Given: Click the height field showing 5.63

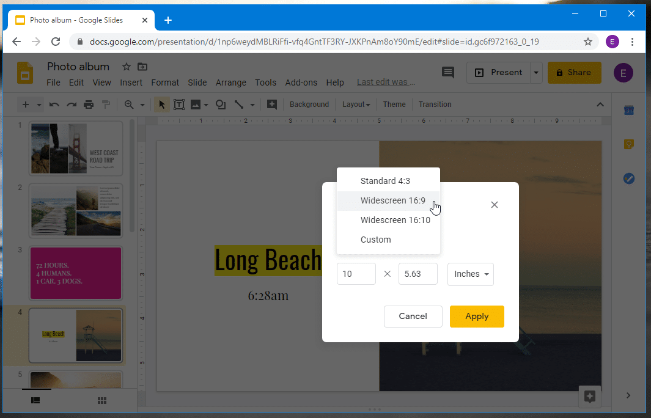Looking at the screenshot, I should (417, 274).
